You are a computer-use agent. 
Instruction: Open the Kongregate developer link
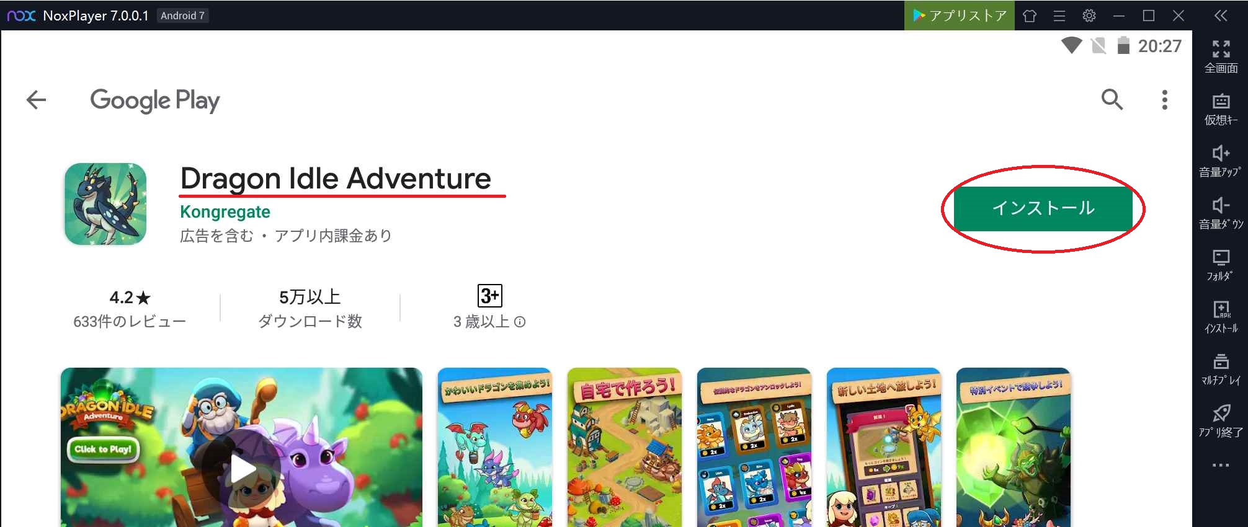click(225, 212)
